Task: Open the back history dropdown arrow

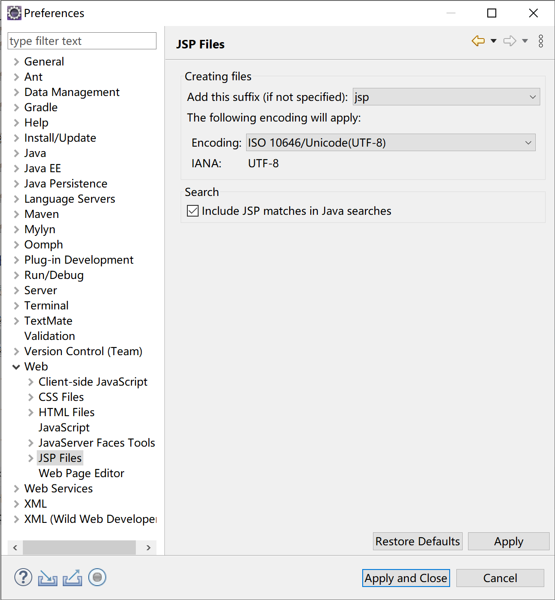Action: pos(494,41)
